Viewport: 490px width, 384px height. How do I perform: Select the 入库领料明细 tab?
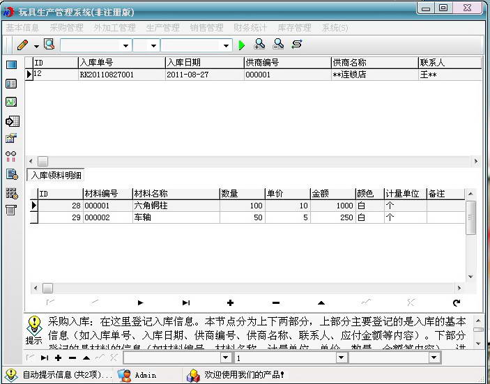[x=56, y=175]
